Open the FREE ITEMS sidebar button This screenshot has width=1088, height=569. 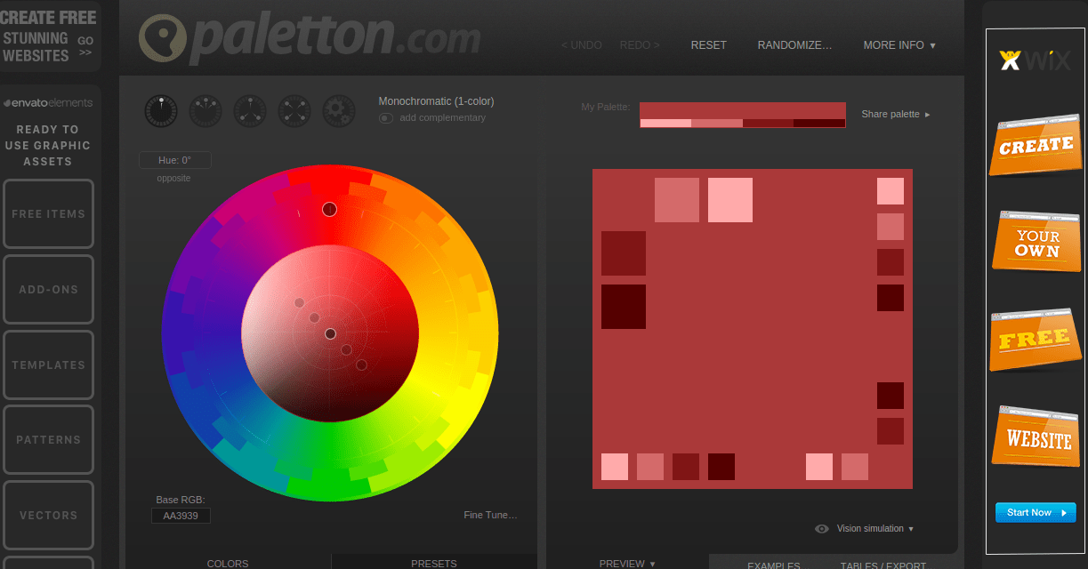[48, 214]
